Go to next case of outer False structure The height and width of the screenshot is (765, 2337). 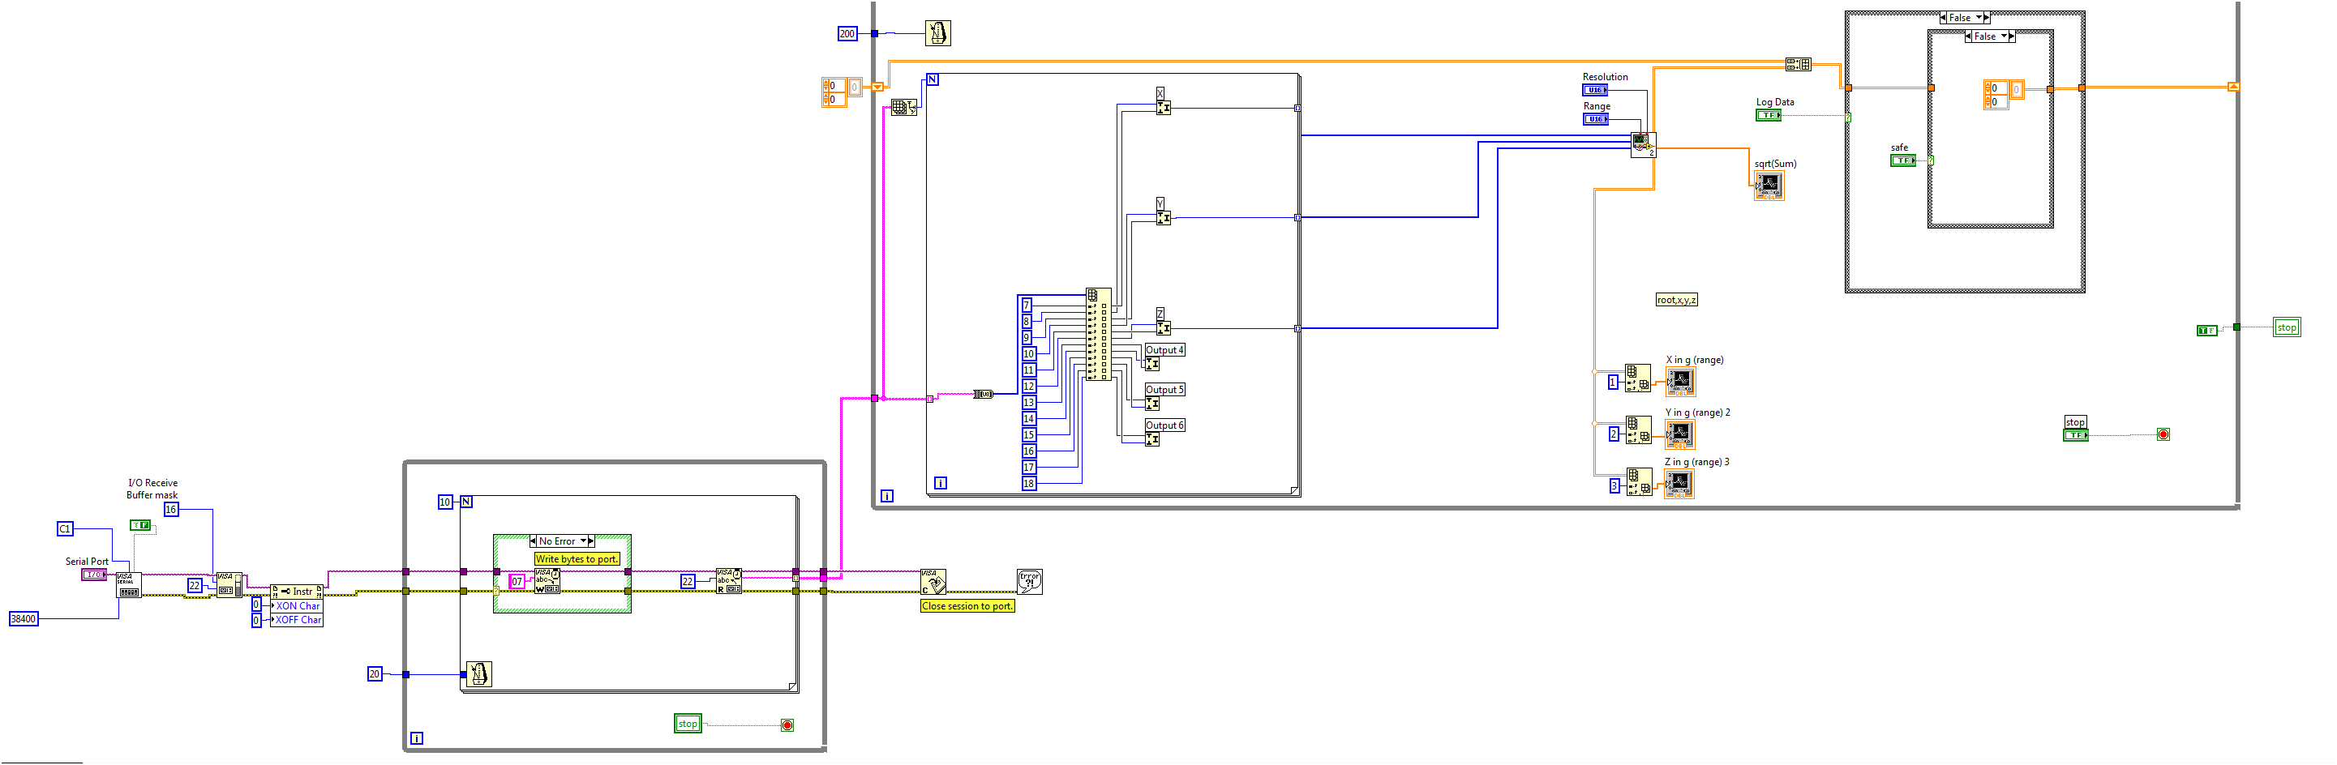(x=1986, y=17)
